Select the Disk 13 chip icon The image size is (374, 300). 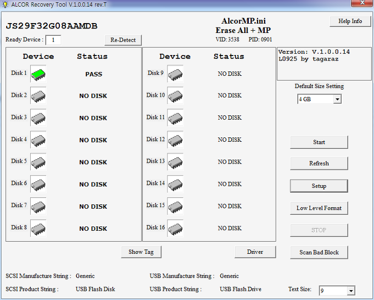(x=175, y=162)
